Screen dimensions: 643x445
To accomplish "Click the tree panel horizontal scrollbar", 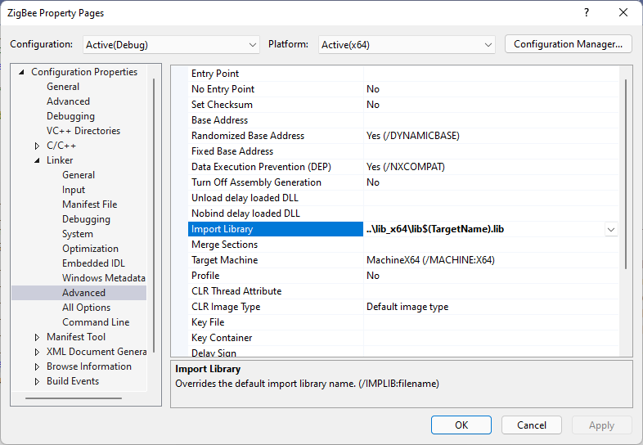I will 74,398.
